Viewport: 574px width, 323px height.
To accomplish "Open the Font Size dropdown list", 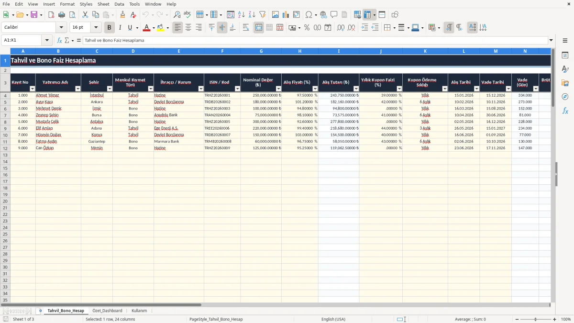I will point(96,28).
